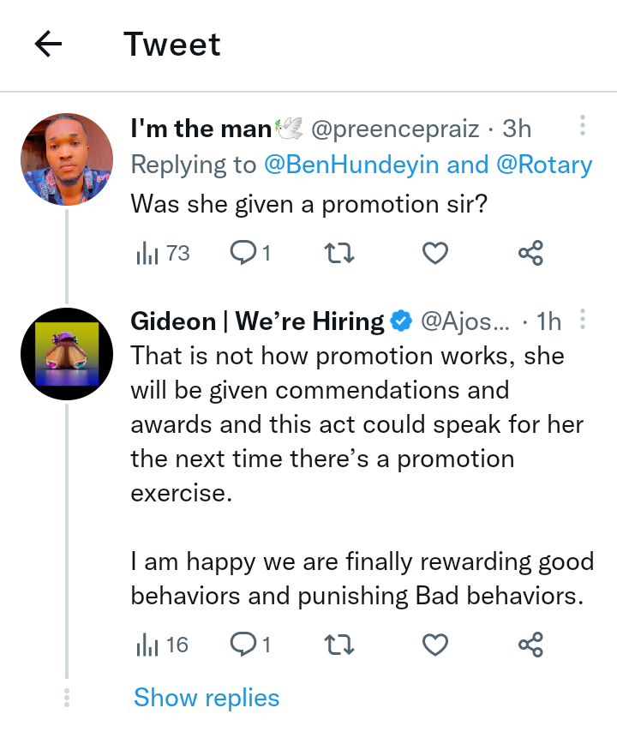This screenshot has width=617, height=732.
Task: View analytics on Gideon's reply
Action: (x=163, y=645)
